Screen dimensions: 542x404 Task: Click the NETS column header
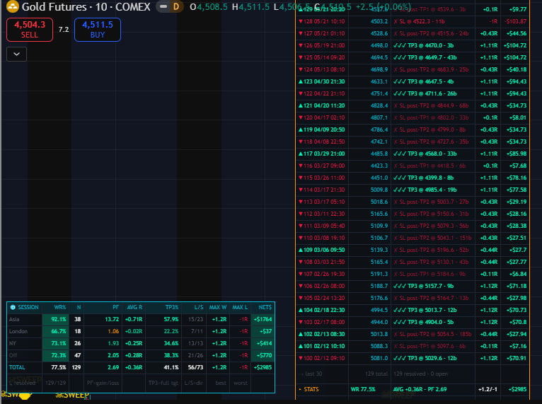265,307
